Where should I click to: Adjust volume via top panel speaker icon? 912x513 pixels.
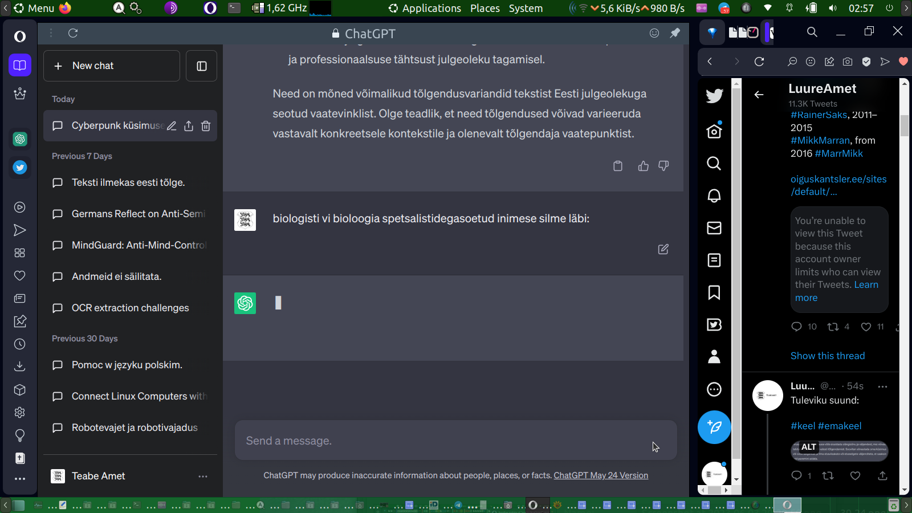pyautogui.click(x=833, y=8)
